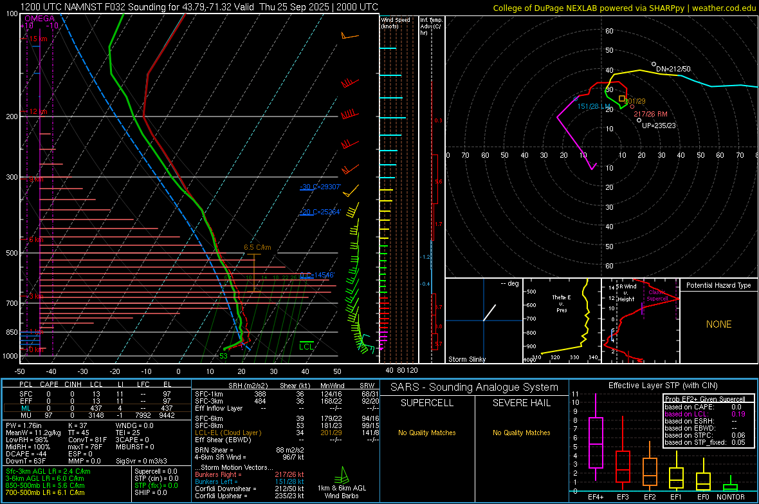Click the SFC-1km shear row
Viewport: 759px width, 504px height.
[287, 394]
